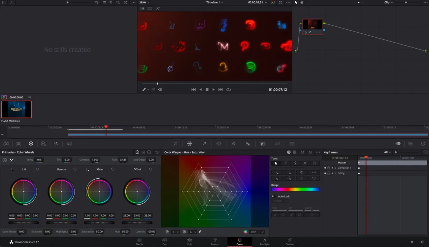
Task: Show the Scopes panel icon
Action: coord(411,144)
